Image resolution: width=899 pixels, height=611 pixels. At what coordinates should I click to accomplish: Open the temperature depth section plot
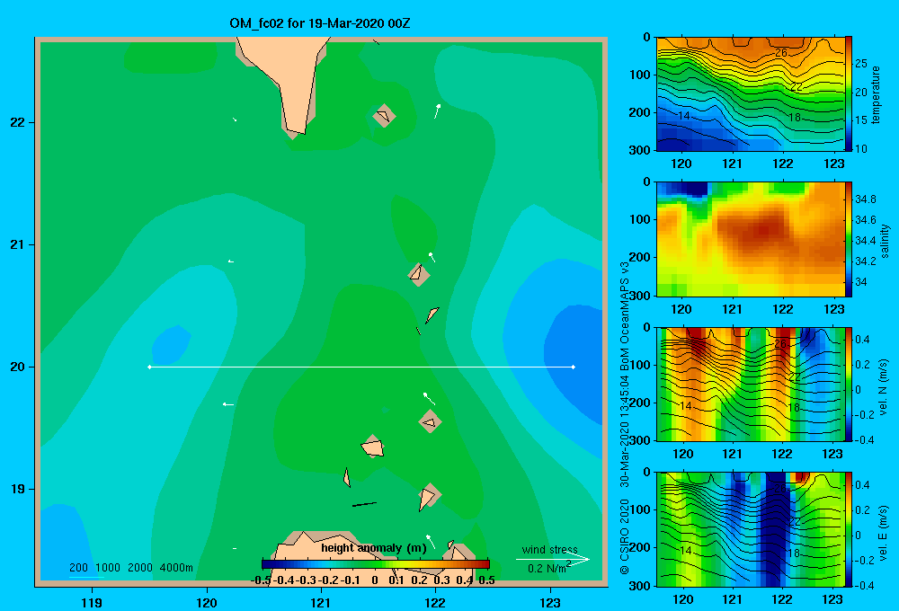pos(750,93)
